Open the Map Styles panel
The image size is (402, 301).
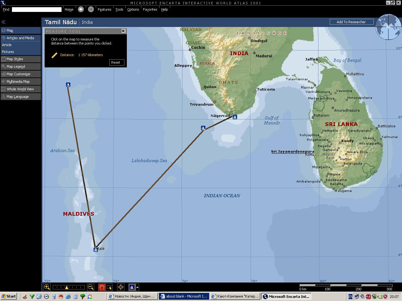(15, 59)
